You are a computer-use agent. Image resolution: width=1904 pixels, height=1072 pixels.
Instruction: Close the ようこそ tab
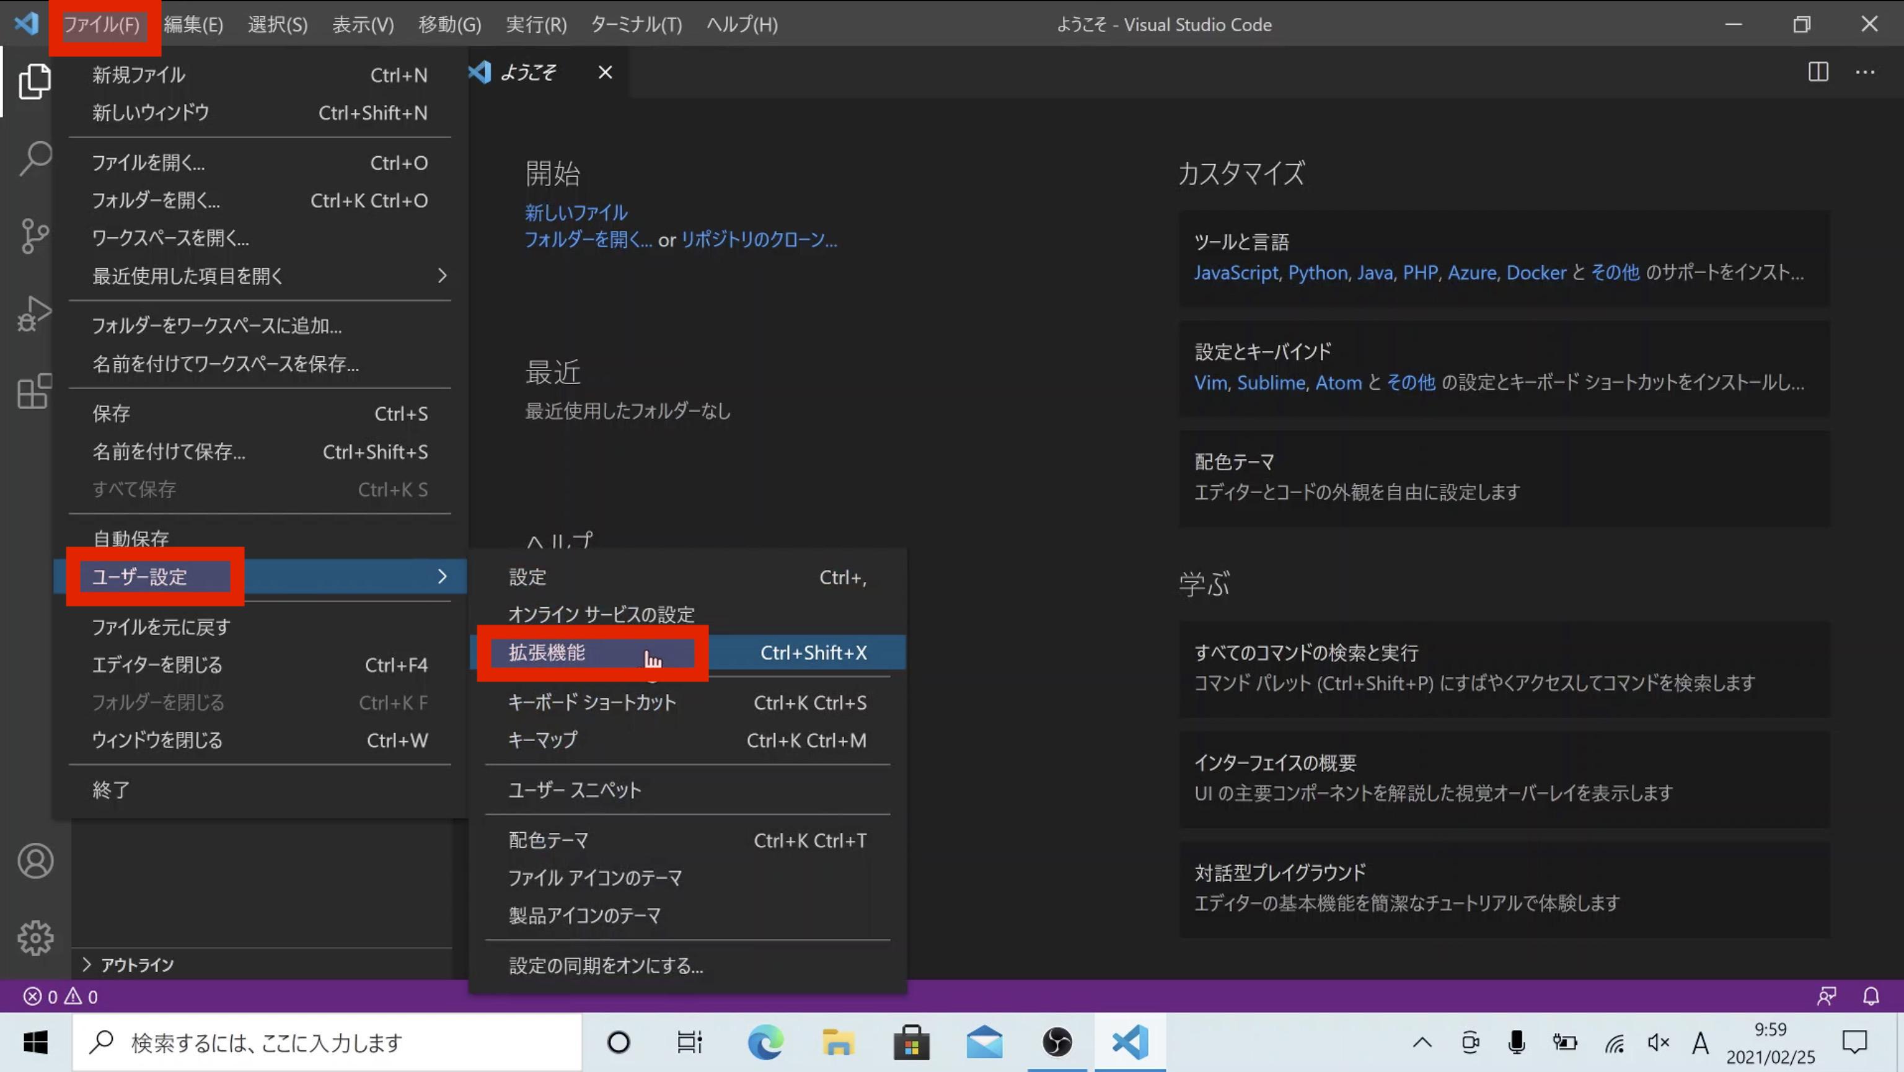pos(606,72)
